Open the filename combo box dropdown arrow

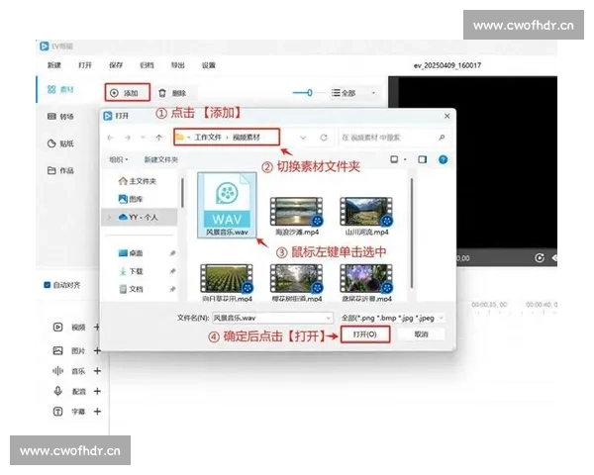tap(329, 318)
